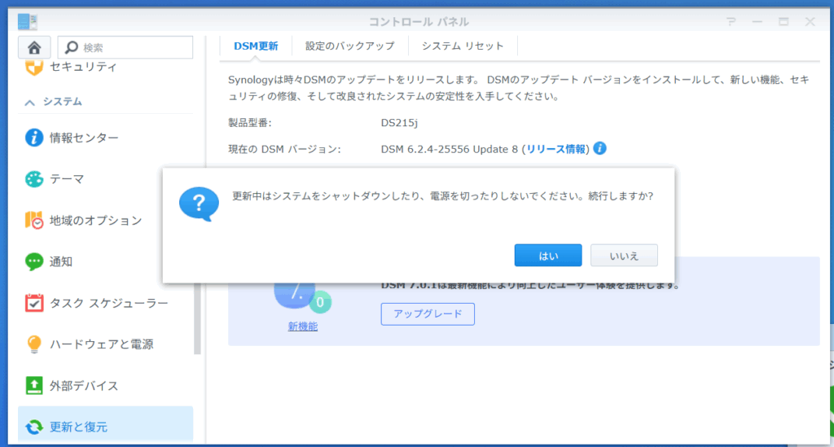Click the Hardware and Power bulb icon

click(34, 344)
